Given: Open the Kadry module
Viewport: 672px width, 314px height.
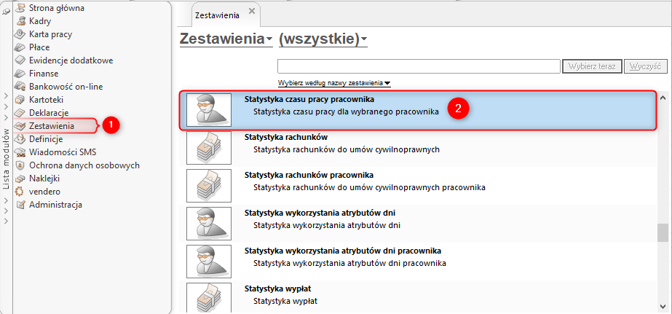Looking at the screenshot, I should (40, 21).
